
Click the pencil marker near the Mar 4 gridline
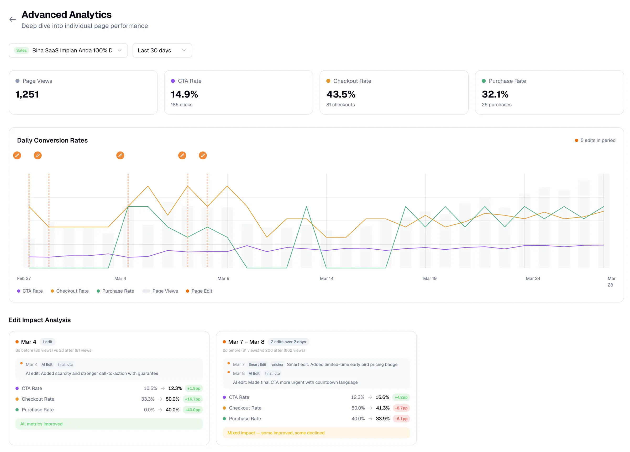point(120,155)
